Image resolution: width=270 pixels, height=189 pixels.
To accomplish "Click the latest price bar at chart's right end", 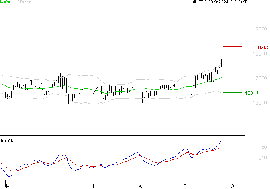I will 222,63.
